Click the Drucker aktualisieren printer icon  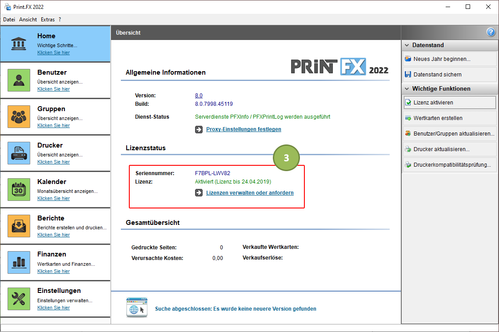coord(408,149)
